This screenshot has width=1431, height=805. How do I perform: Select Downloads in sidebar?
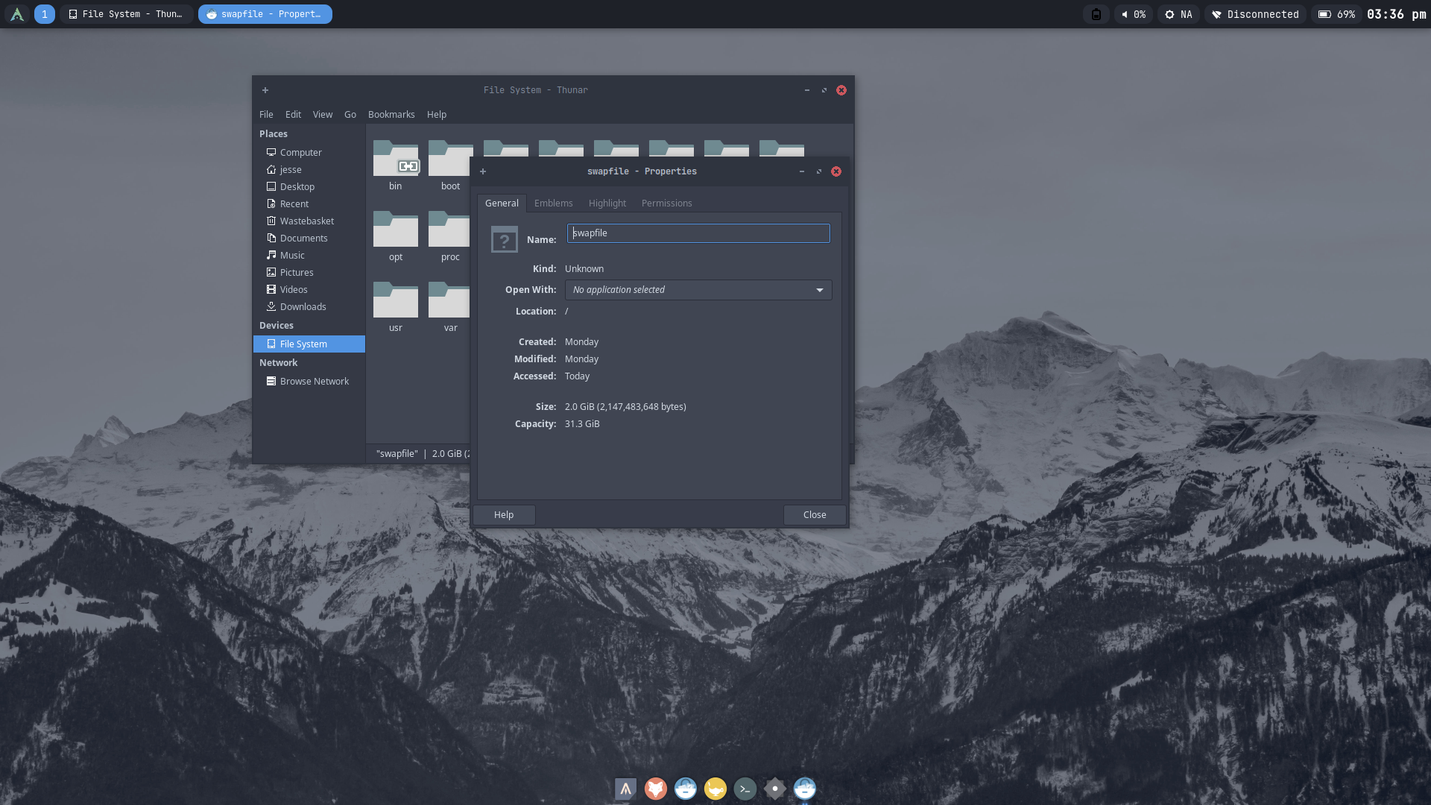click(309, 307)
